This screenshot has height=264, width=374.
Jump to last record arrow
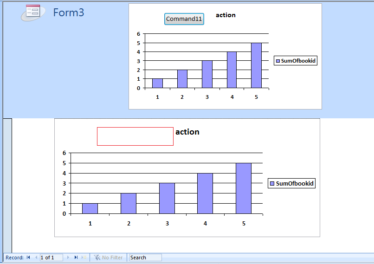(76, 258)
